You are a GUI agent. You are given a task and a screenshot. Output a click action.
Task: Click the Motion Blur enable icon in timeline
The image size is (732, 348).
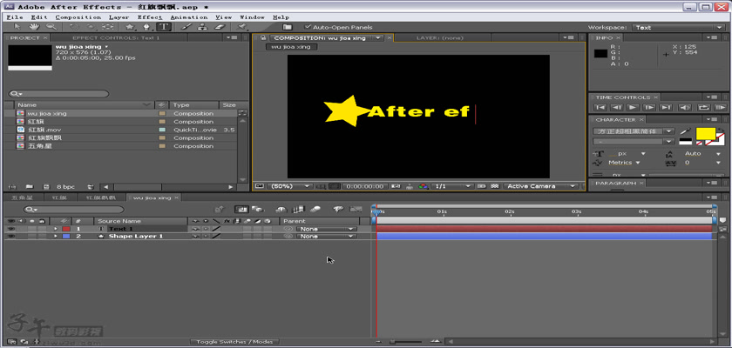pyautogui.click(x=315, y=210)
